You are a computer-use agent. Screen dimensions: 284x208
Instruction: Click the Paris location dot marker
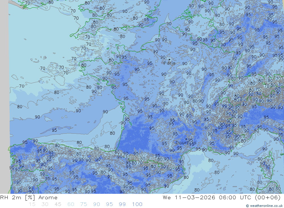(169, 59)
